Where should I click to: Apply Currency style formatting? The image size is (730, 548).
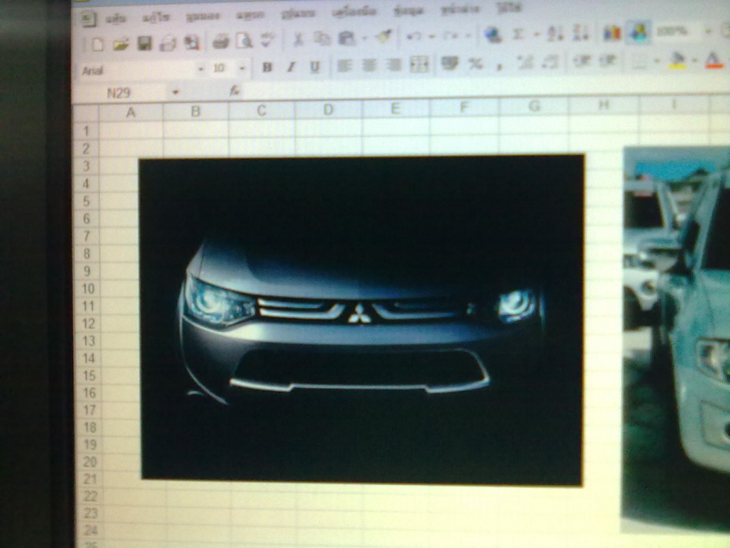[x=450, y=63]
